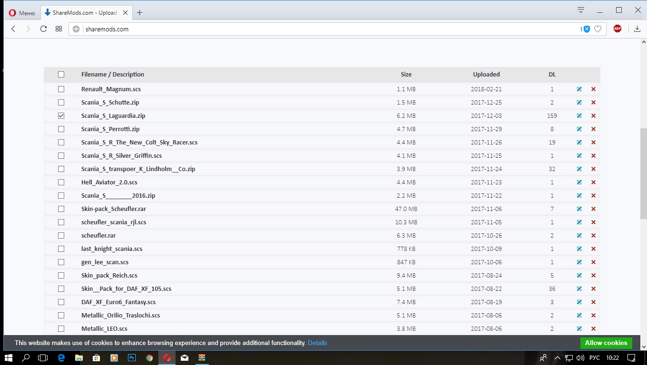The image size is (647, 365).
Task: Open a new browser tab
Action: tap(139, 13)
